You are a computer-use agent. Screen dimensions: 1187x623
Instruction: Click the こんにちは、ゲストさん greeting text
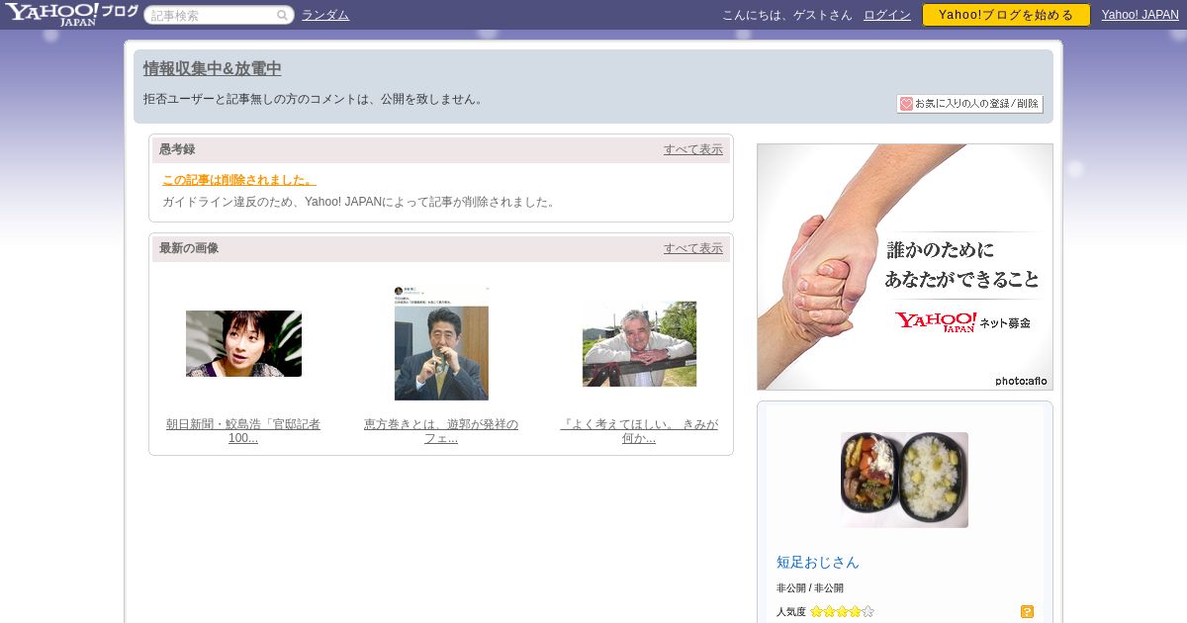787,15
